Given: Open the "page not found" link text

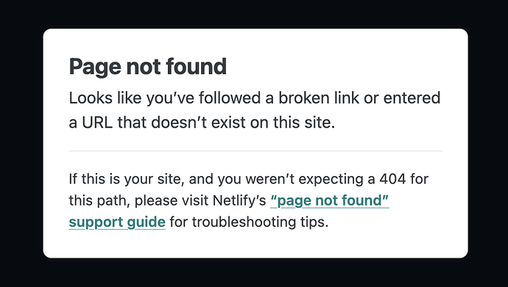Looking at the screenshot, I should click(x=330, y=201).
